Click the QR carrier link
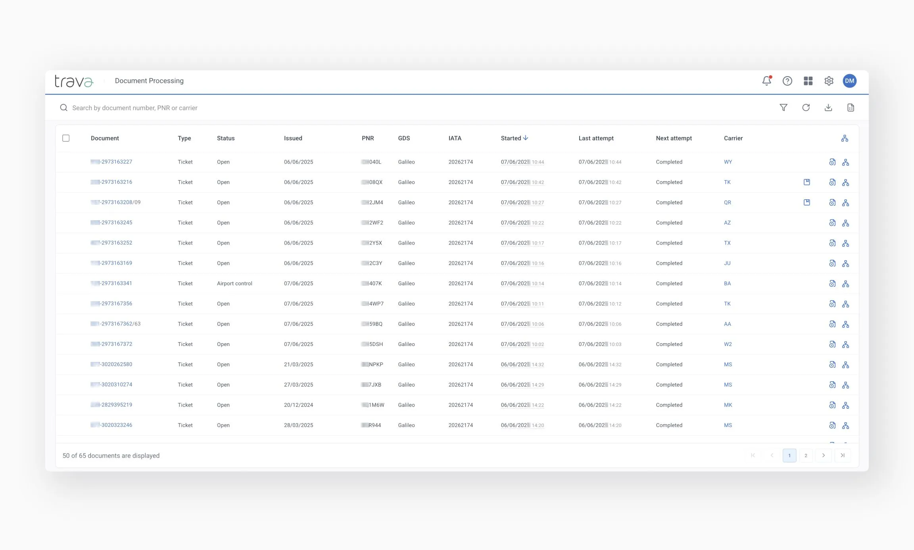 pyautogui.click(x=727, y=202)
